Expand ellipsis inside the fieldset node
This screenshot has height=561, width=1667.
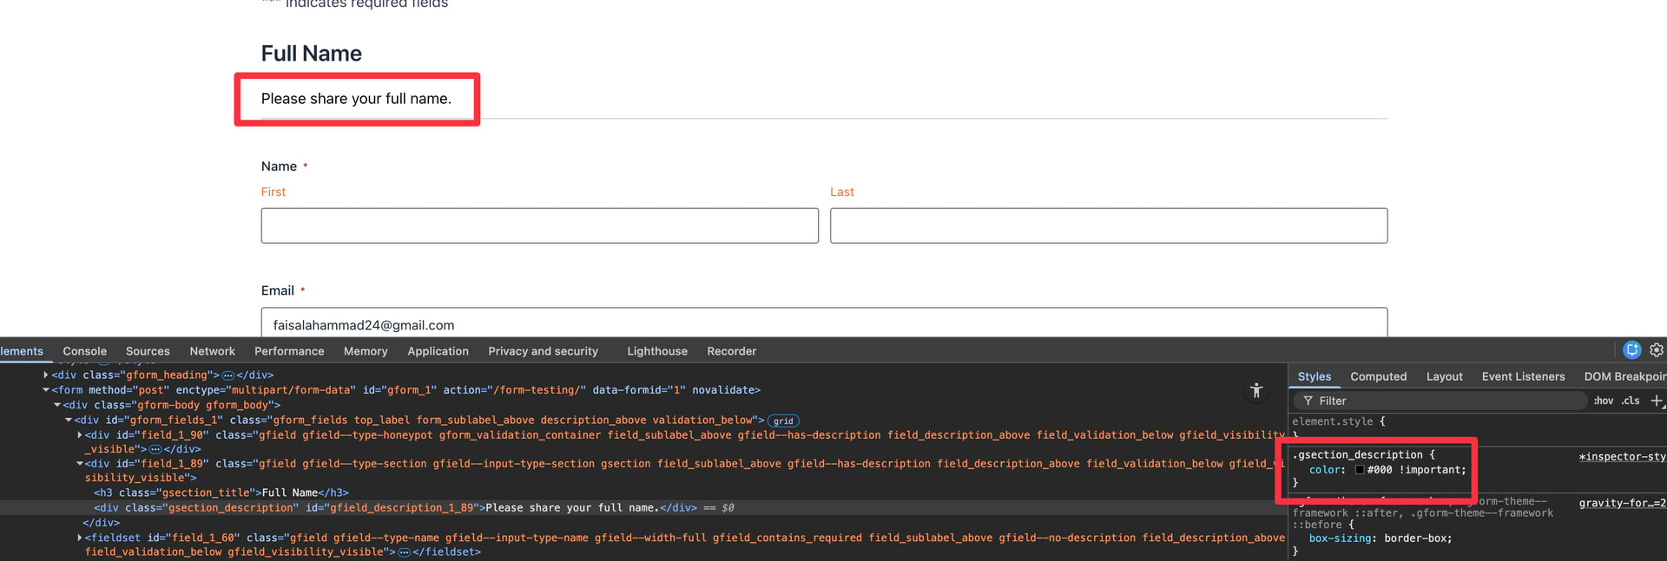[x=404, y=552]
